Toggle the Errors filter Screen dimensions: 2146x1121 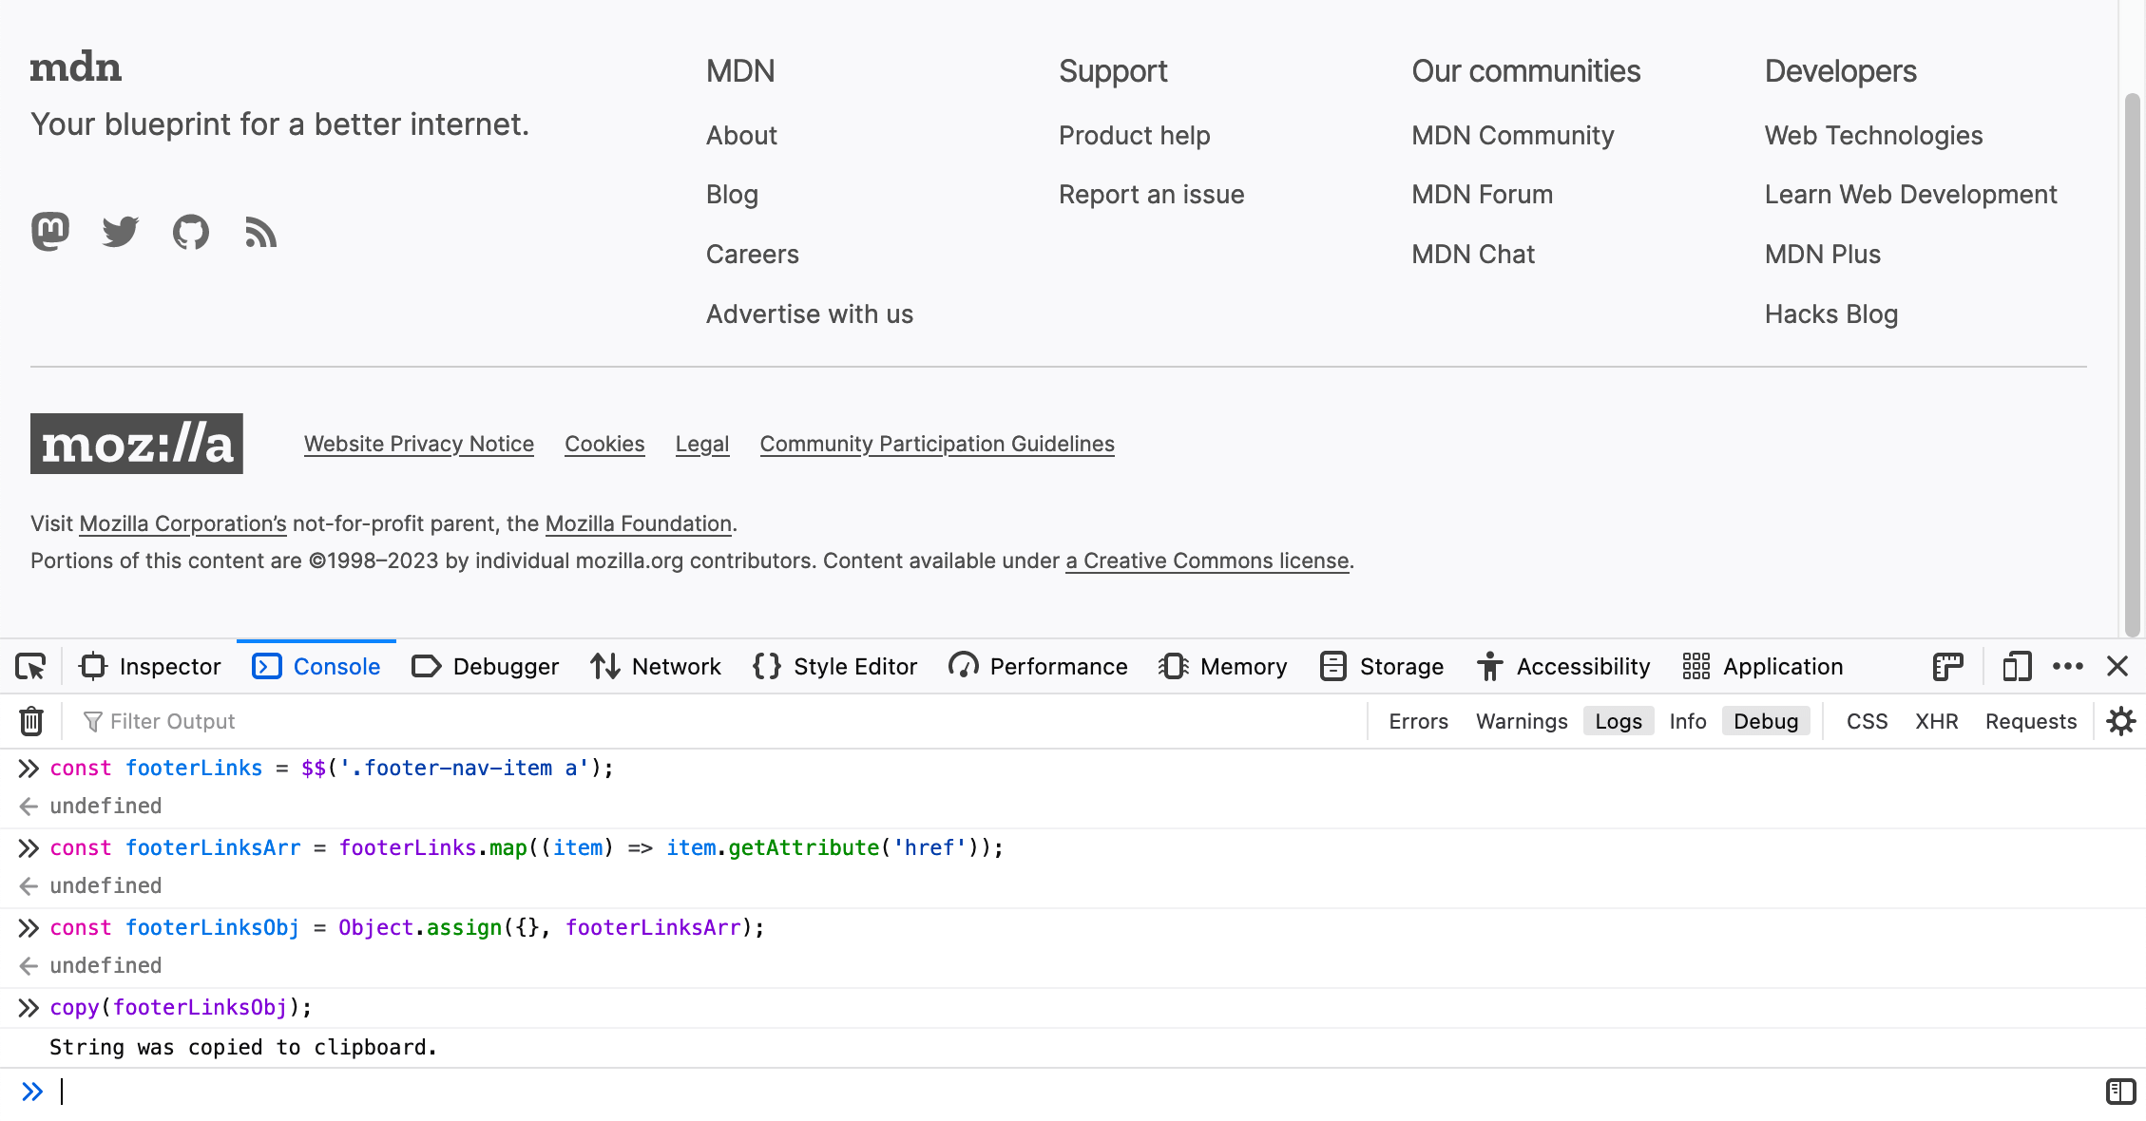click(1418, 721)
